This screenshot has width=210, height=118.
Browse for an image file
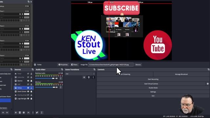coord(138,65)
